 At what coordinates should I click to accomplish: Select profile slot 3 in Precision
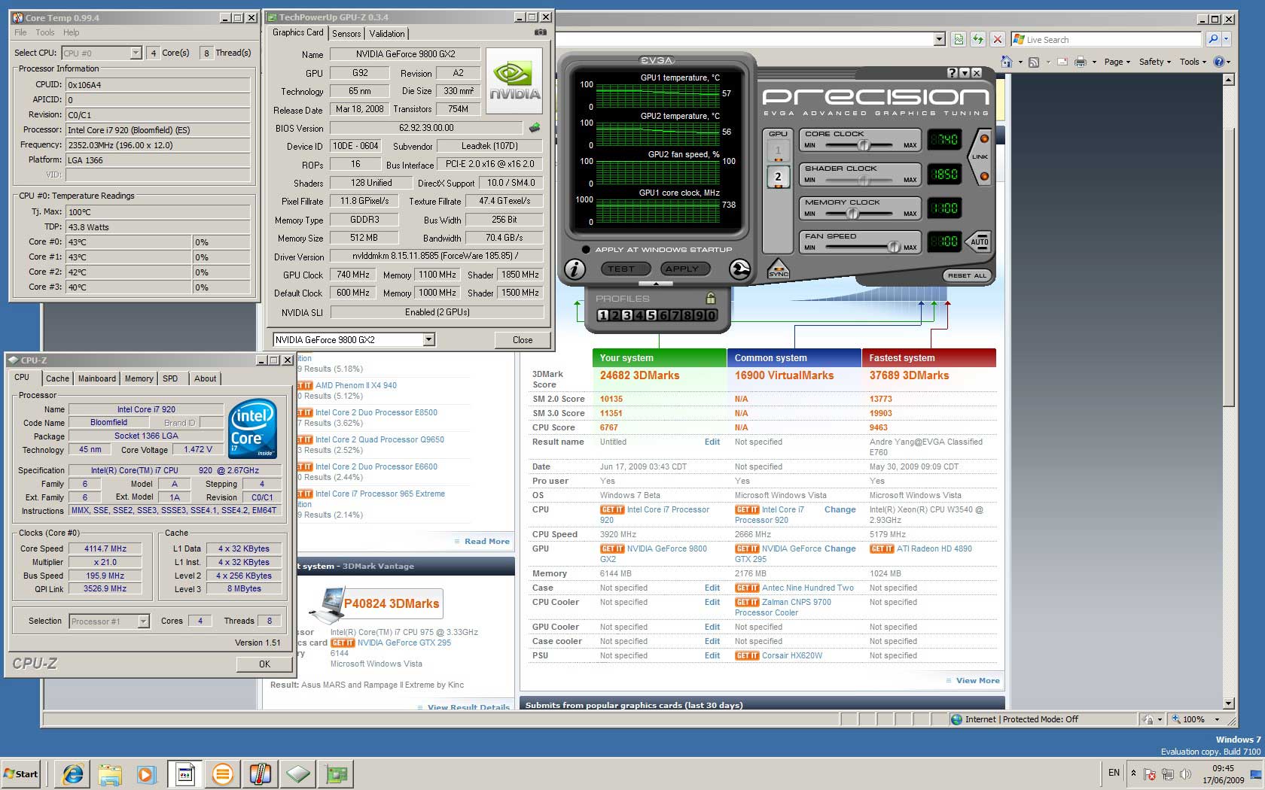(627, 315)
